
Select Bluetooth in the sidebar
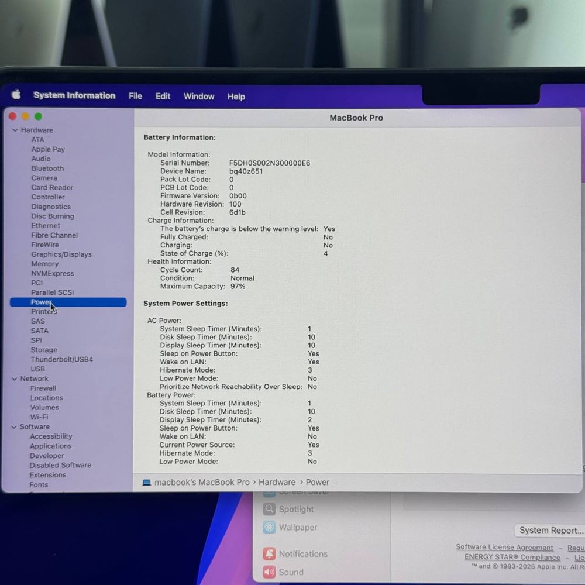(x=47, y=168)
